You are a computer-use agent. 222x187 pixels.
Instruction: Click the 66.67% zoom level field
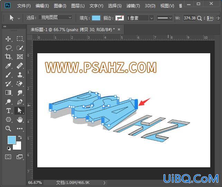point(35,183)
